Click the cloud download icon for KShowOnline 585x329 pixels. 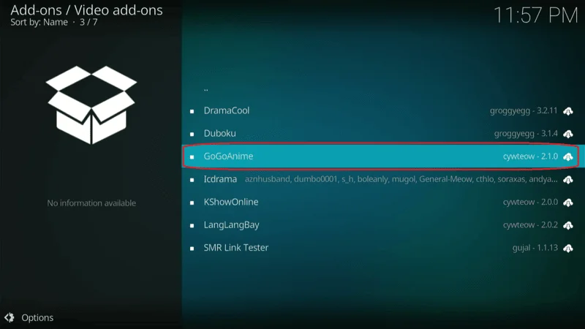tap(568, 203)
